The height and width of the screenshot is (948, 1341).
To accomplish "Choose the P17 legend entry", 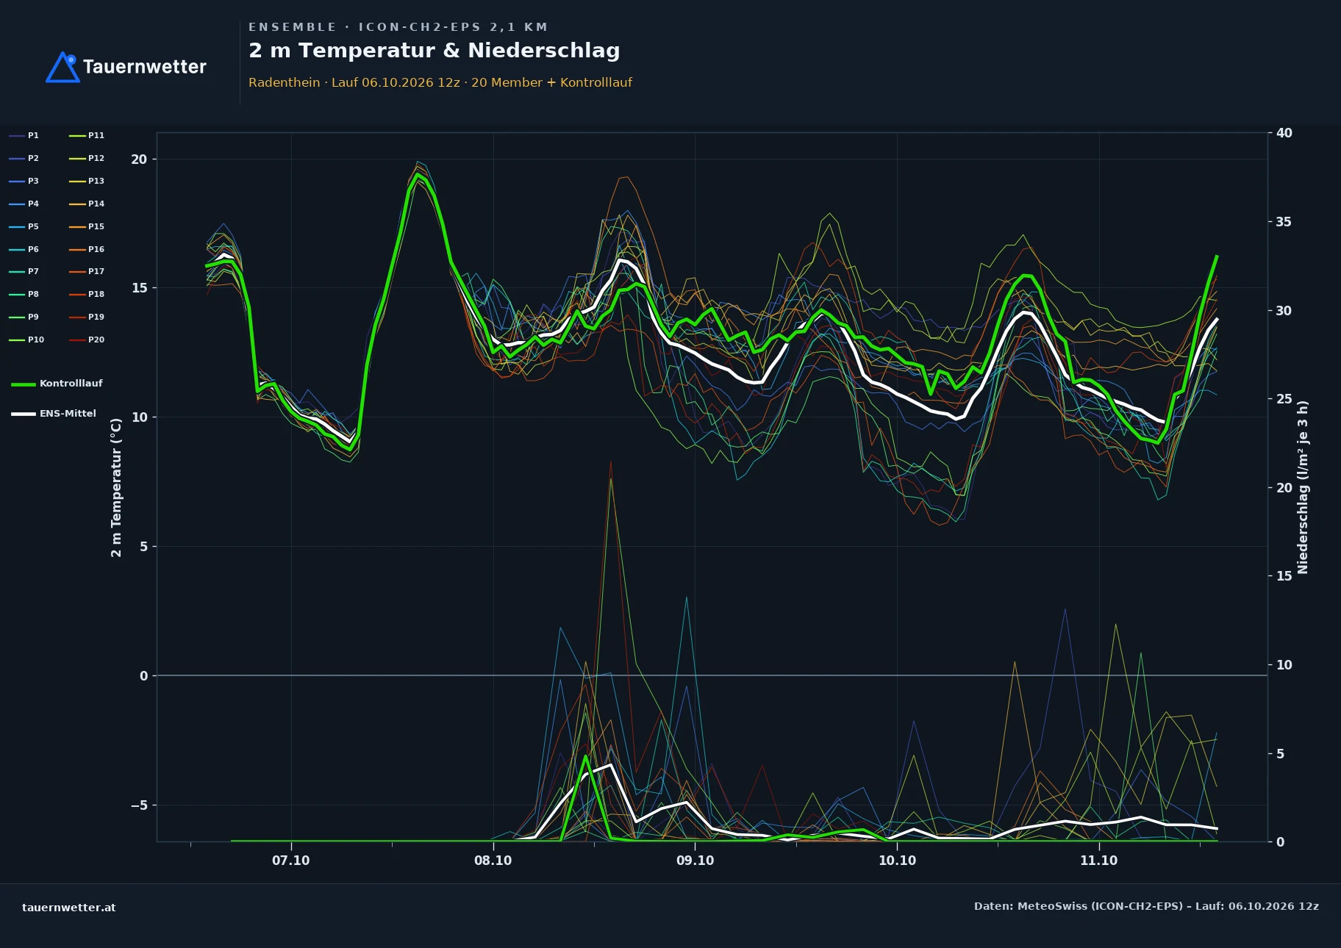I will click(x=87, y=271).
